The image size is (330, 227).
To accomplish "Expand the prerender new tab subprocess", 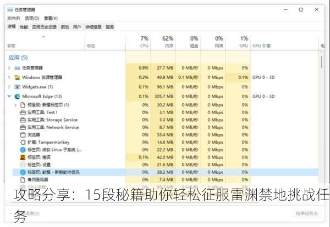I will point(15,105).
